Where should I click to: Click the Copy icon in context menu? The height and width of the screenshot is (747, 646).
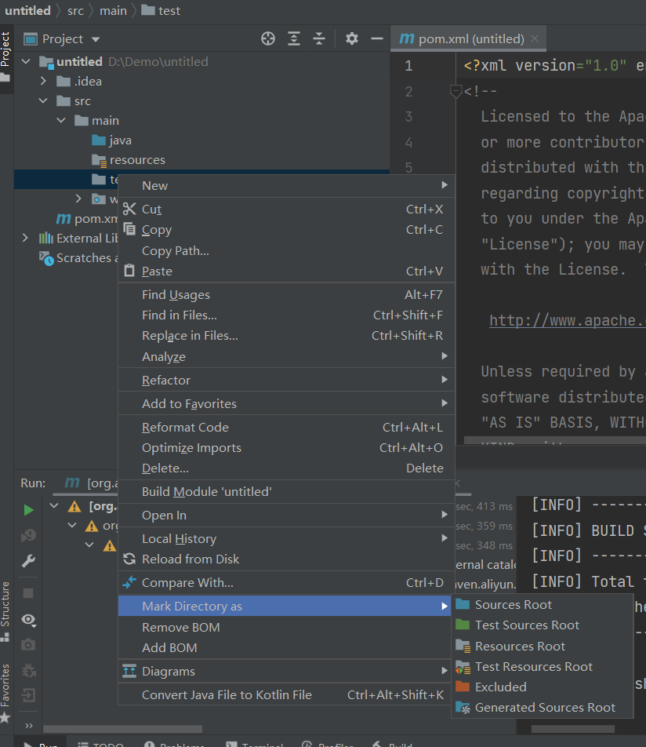tap(129, 229)
